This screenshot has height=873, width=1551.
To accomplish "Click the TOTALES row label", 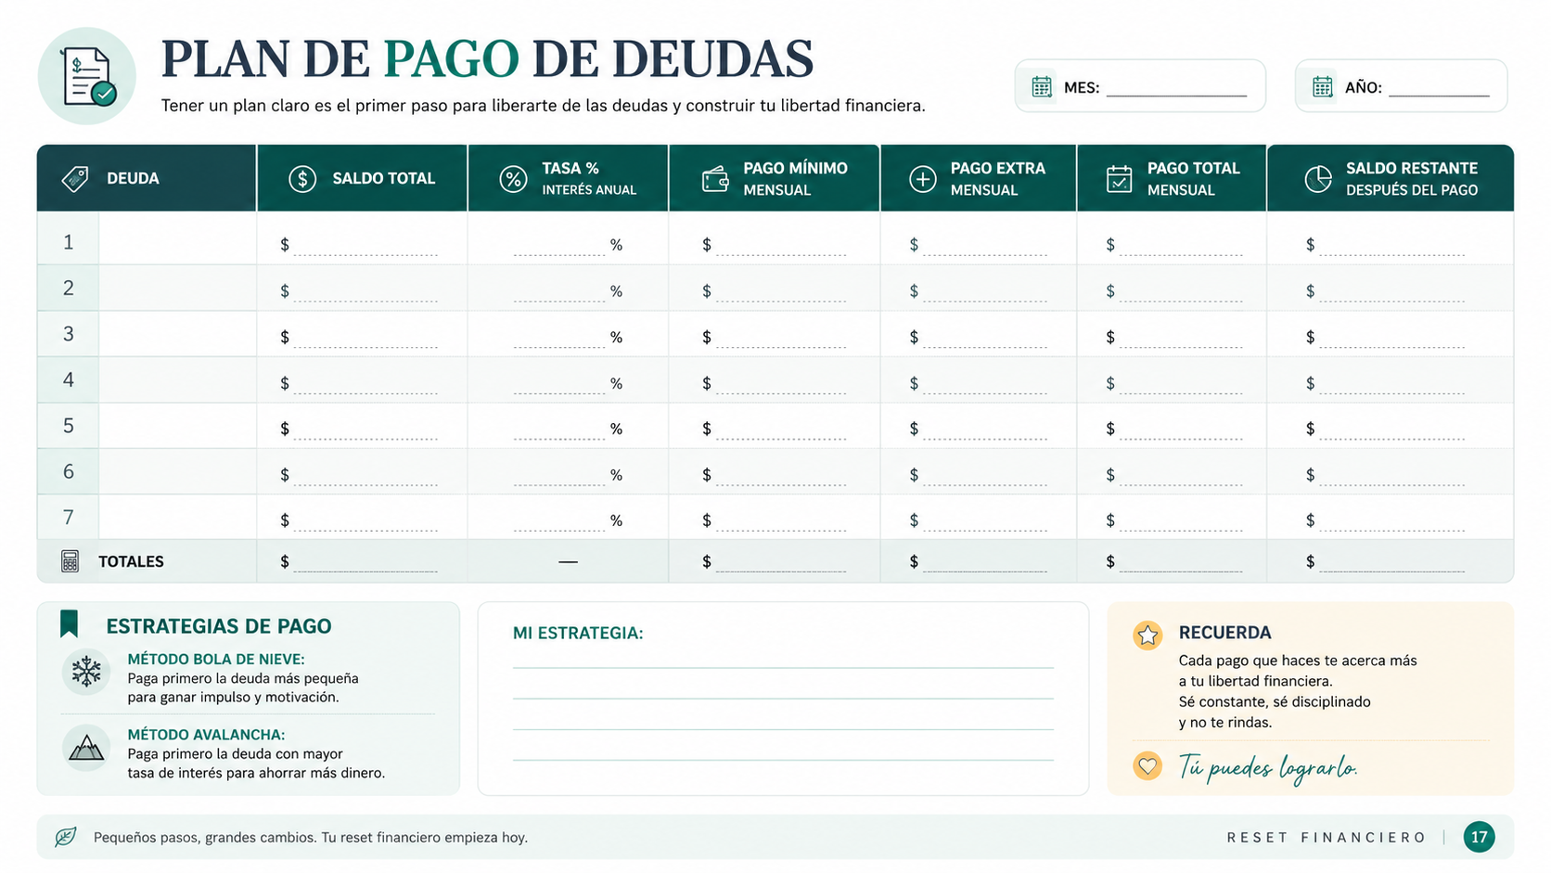I will click(x=131, y=561).
